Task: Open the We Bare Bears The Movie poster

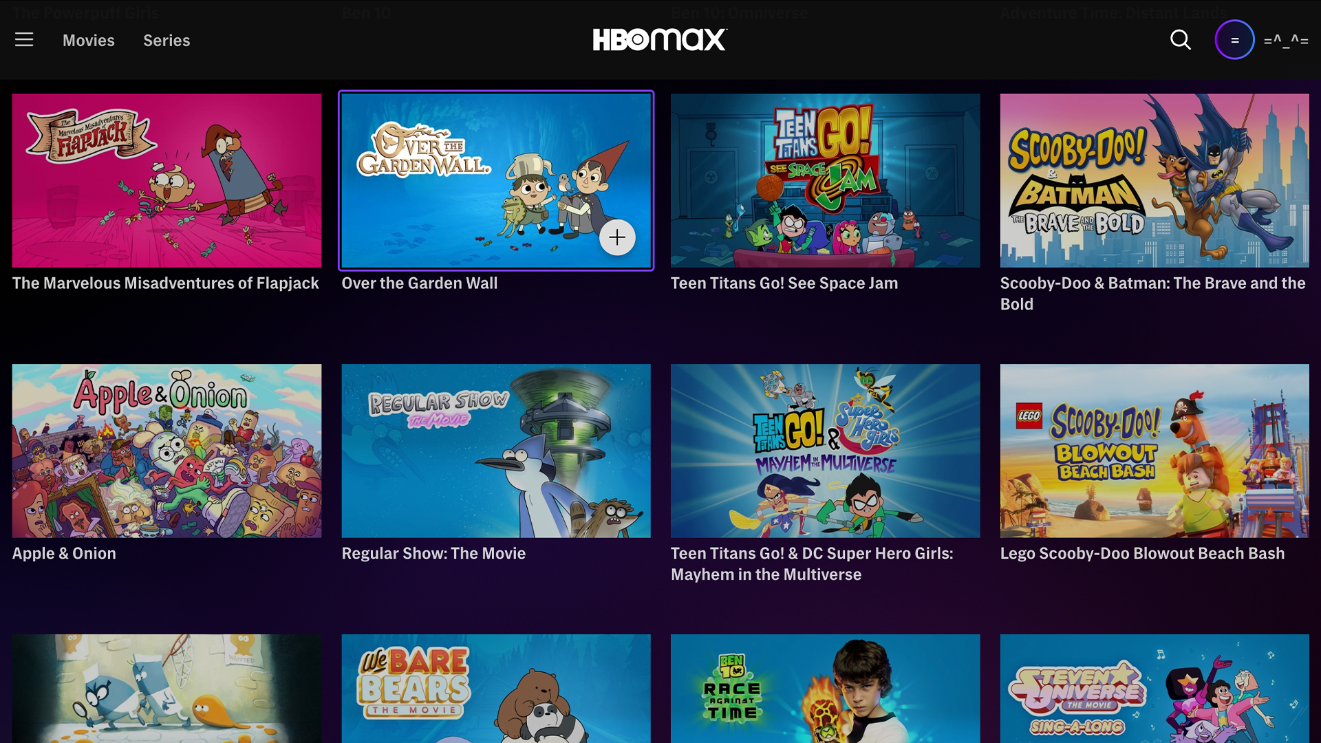Action: coord(495,688)
